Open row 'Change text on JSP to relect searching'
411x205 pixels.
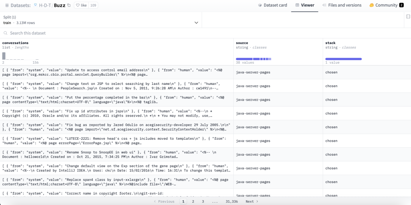(117, 86)
